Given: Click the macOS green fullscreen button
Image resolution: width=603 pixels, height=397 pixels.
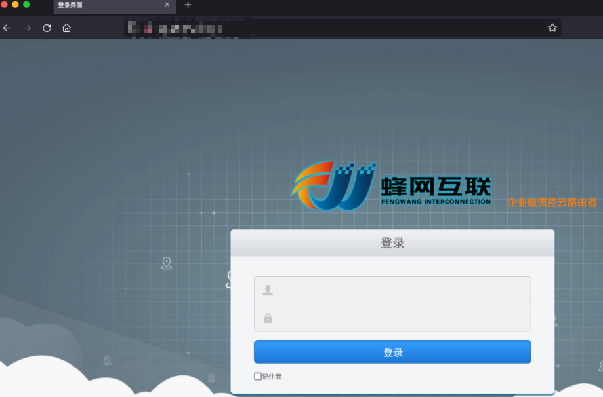Looking at the screenshot, I should pos(26,5).
